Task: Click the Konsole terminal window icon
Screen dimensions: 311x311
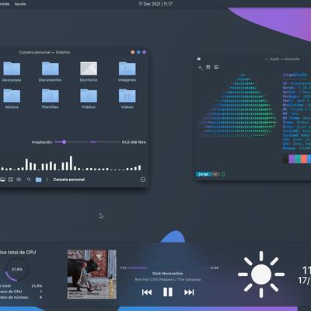Action: [199, 59]
